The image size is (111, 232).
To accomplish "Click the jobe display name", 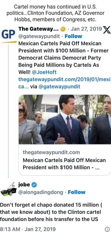I will (24, 185).
